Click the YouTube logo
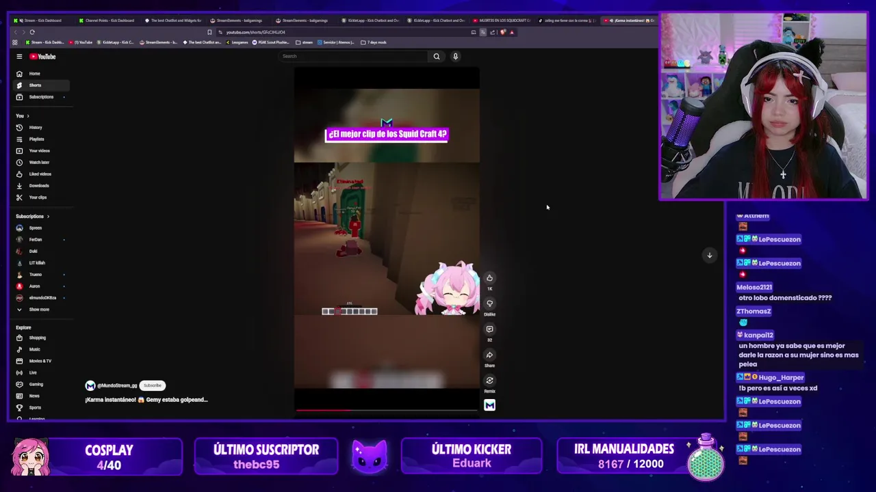The width and height of the screenshot is (876, 492). coord(42,57)
